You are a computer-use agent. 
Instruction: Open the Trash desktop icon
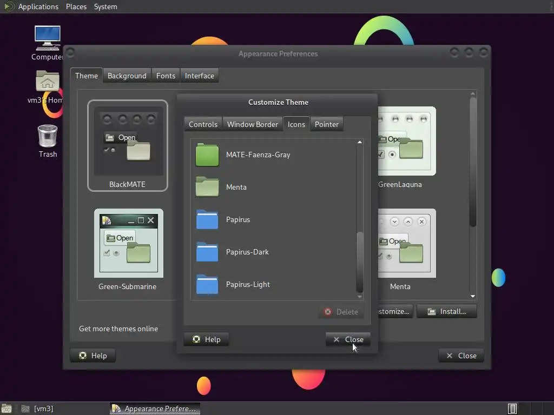point(48,141)
